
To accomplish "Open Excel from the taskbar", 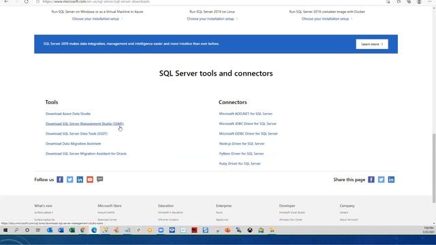I will point(72,230).
